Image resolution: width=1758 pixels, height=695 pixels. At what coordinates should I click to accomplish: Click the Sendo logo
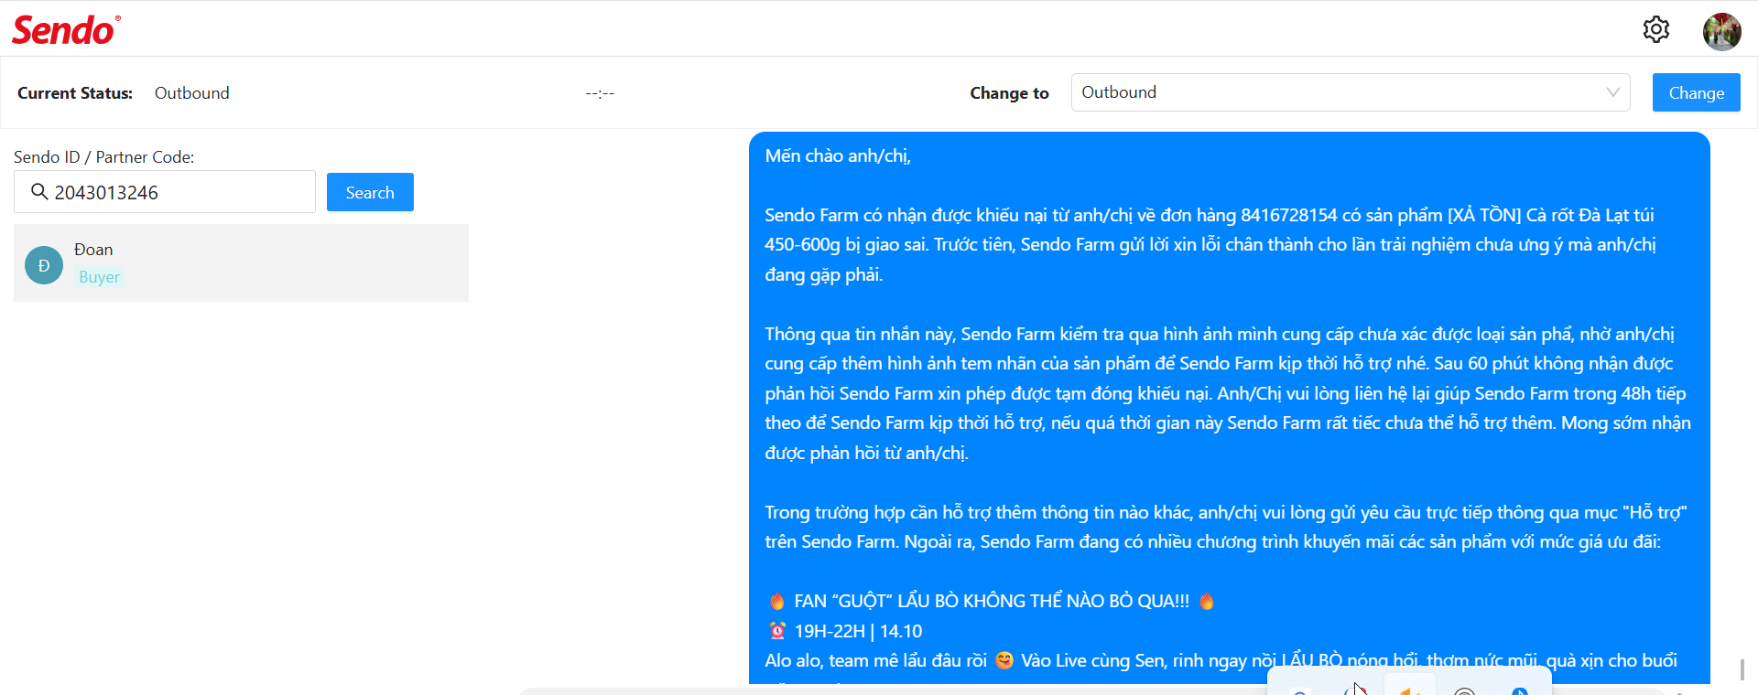tap(66, 30)
